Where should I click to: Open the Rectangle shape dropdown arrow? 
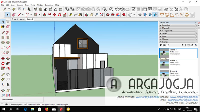click(x=39, y=15)
